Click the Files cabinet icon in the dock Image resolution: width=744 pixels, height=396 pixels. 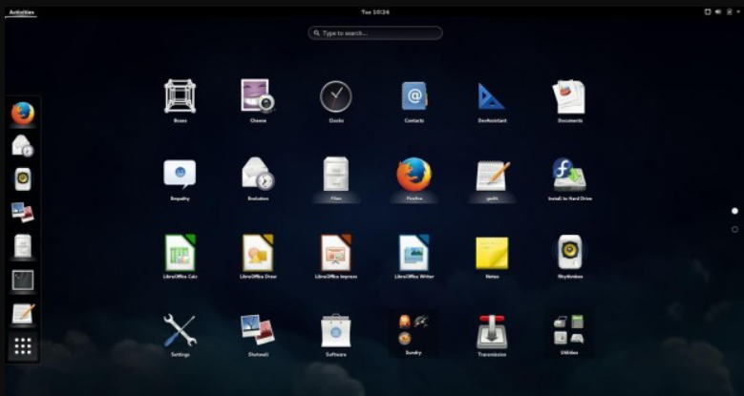[x=23, y=246]
